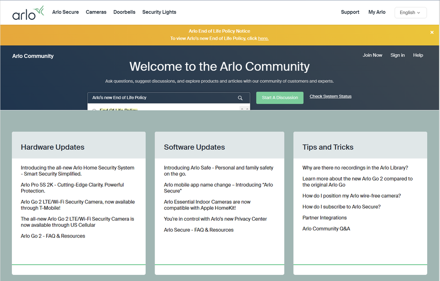
Task: Open the English language dropdown
Action: pyautogui.click(x=410, y=13)
